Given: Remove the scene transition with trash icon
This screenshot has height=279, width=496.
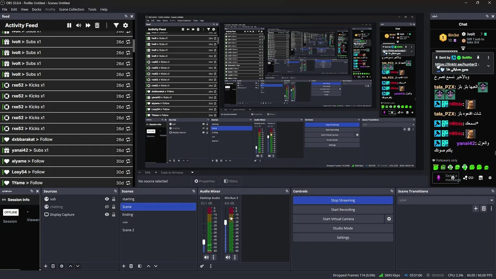Looking at the screenshot, I should [x=484, y=208].
